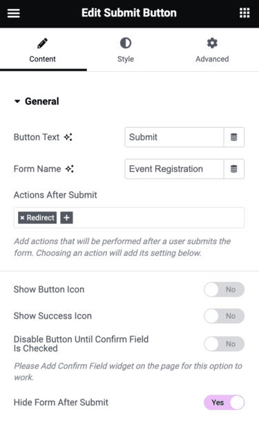Click the Button Text input field
The image size is (259, 421).
click(x=174, y=137)
